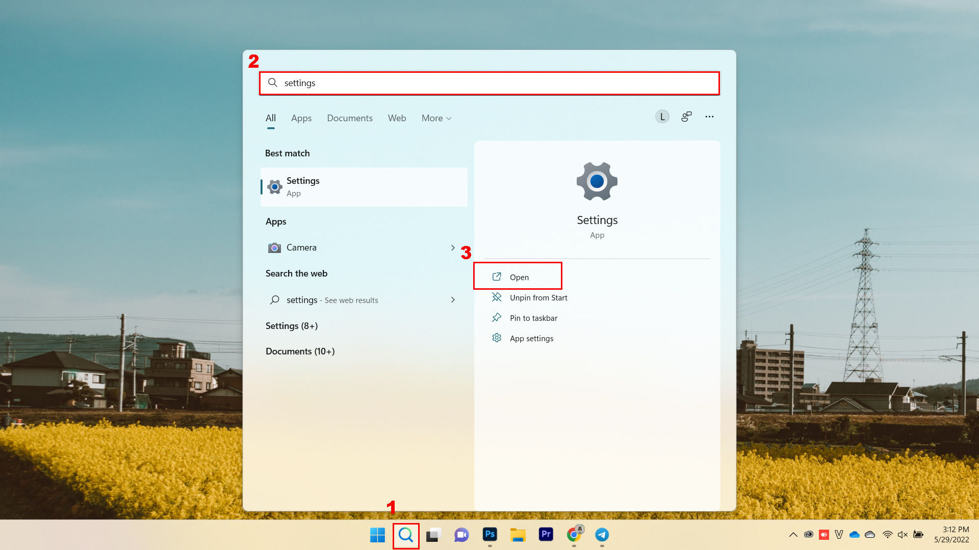Click the File Explorer icon in taskbar
979x550 pixels.
click(x=518, y=535)
